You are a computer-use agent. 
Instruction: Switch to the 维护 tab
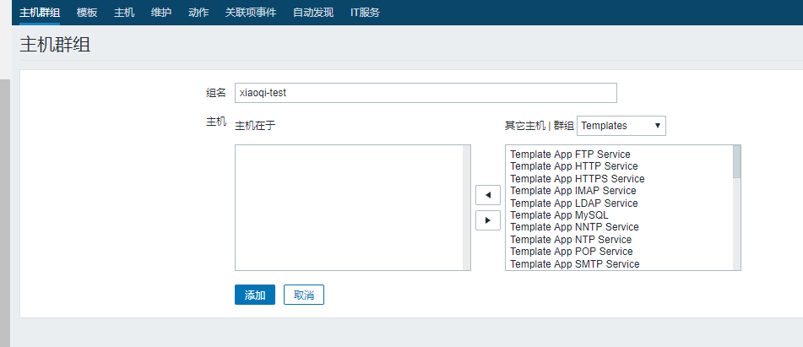(161, 12)
